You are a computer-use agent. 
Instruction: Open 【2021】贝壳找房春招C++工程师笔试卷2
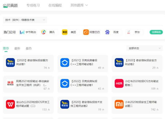(x=84, y=62)
